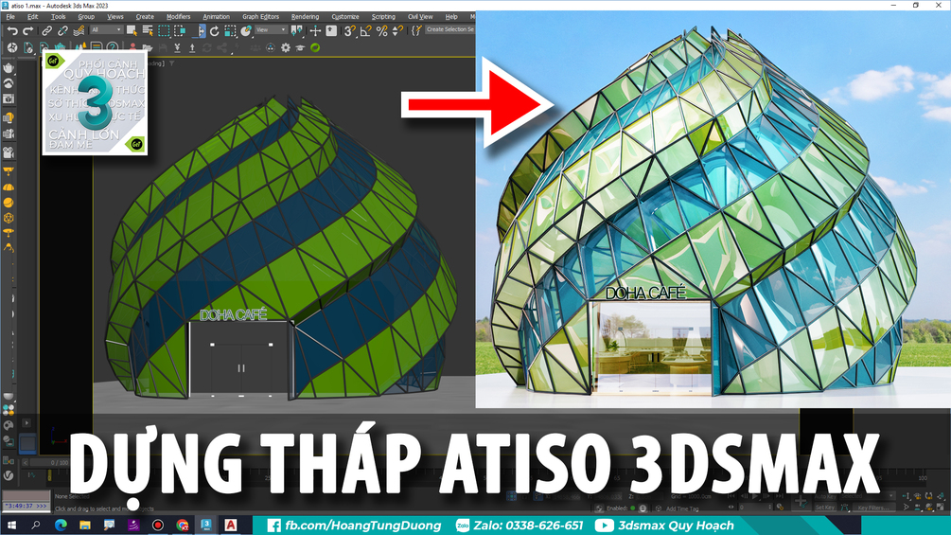Open the selection filter All dropdown

(x=107, y=29)
